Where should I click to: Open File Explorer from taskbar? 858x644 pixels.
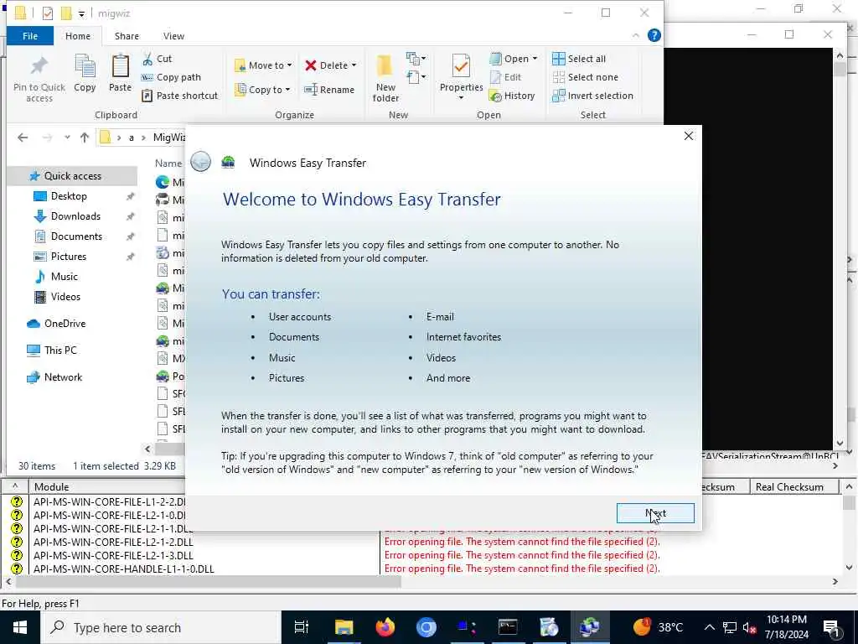(344, 627)
